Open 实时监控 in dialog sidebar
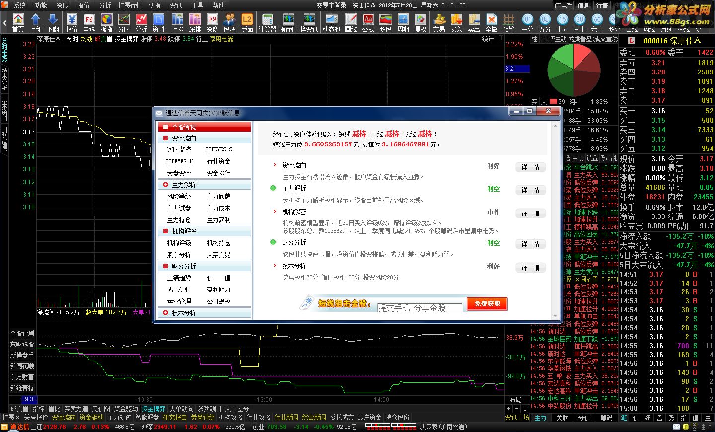Viewport: 715px width, 432px height. coord(179,149)
